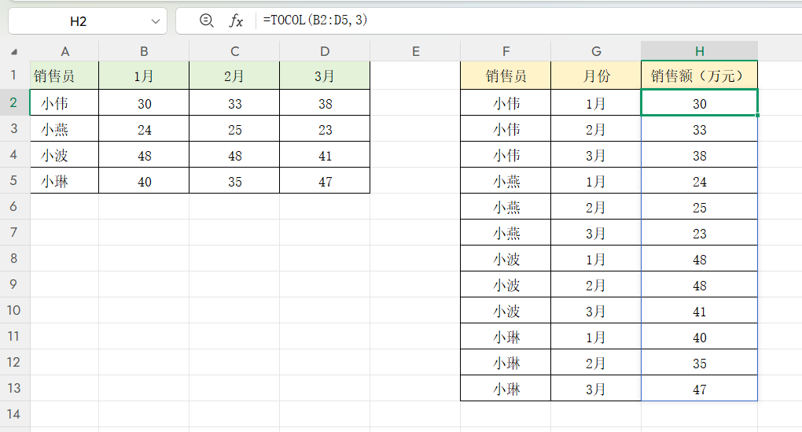
Task: Expand the name box dropdown arrow
Action: click(x=154, y=21)
